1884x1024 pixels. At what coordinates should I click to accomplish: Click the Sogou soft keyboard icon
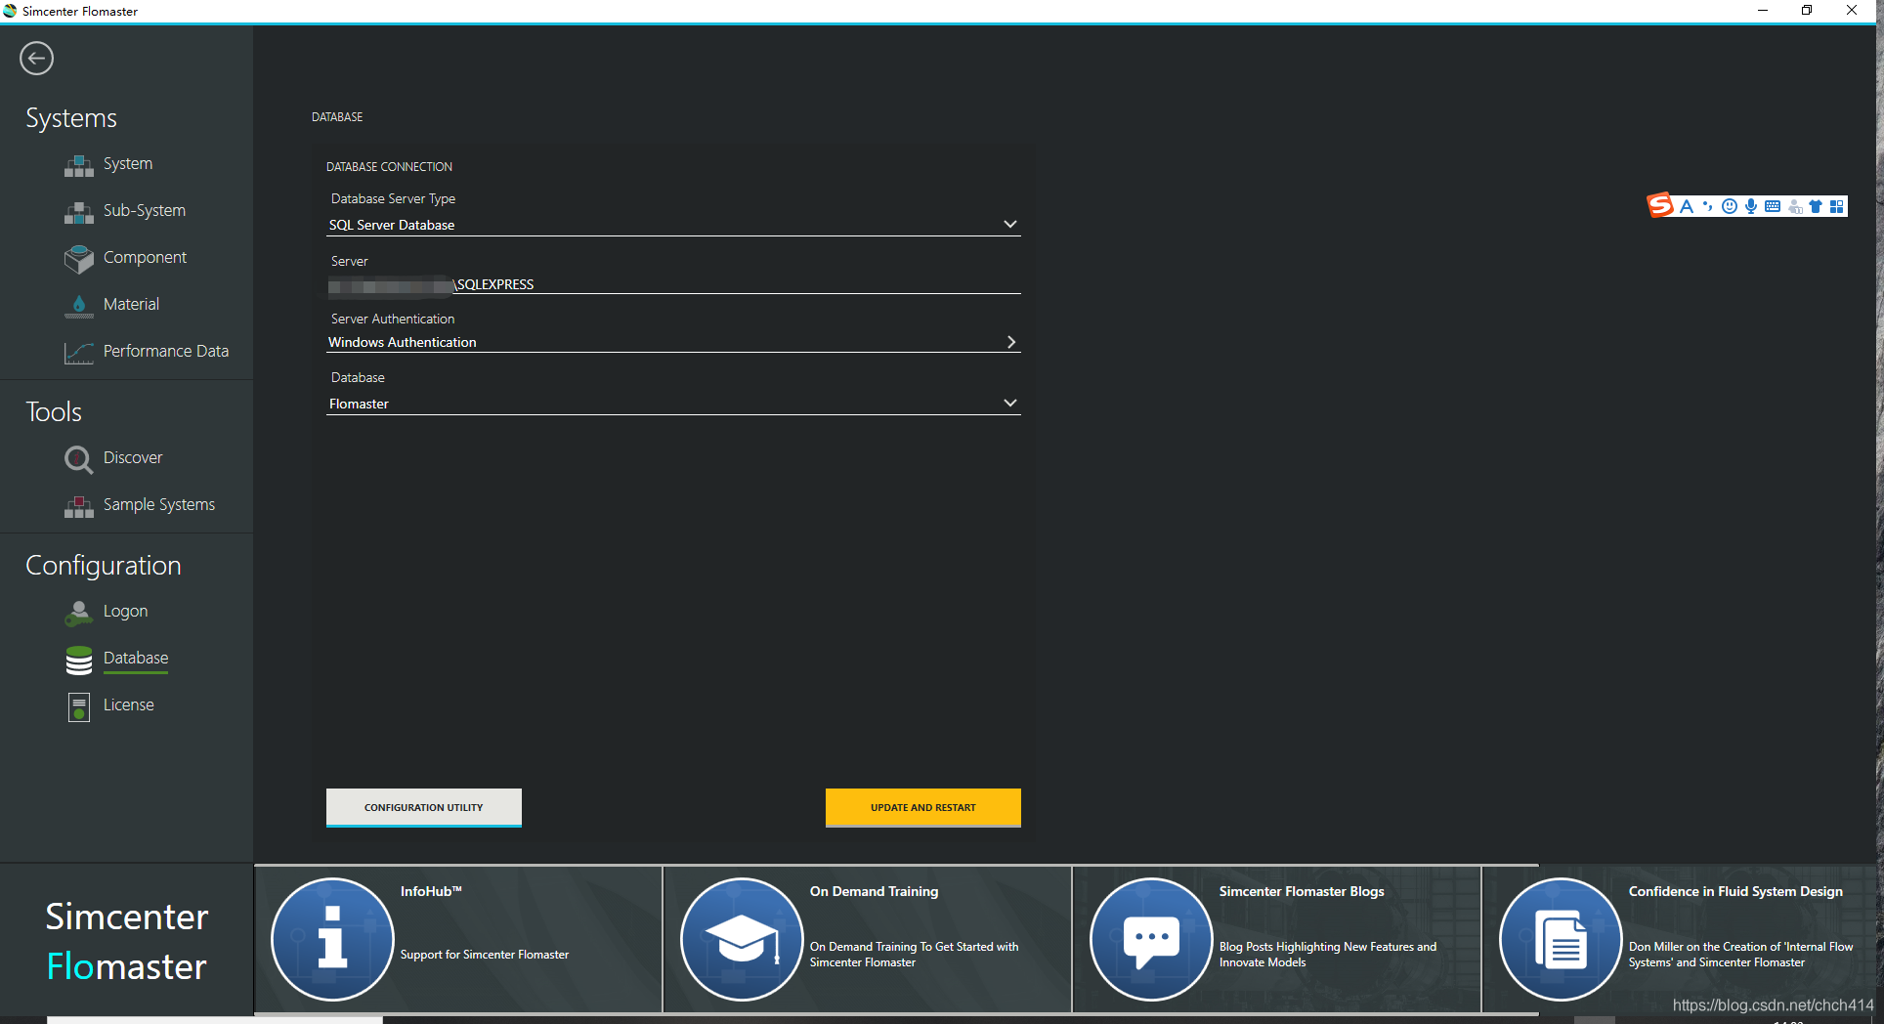[1773, 206]
